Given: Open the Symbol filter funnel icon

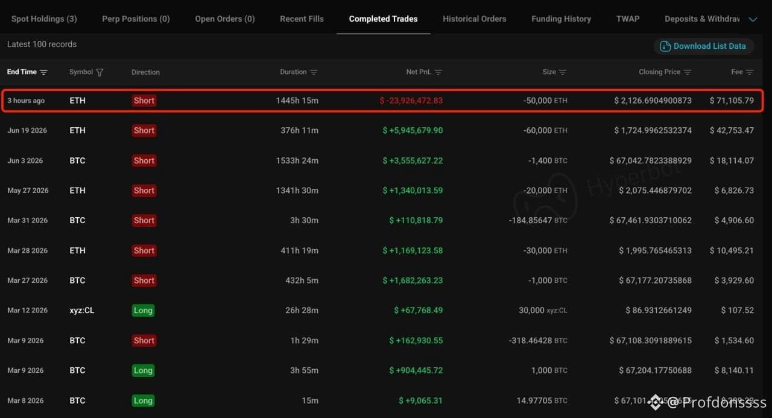Looking at the screenshot, I should pos(100,72).
